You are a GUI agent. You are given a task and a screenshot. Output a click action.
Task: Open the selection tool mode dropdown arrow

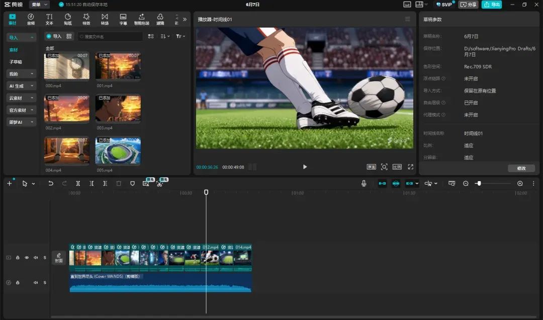(x=33, y=184)
